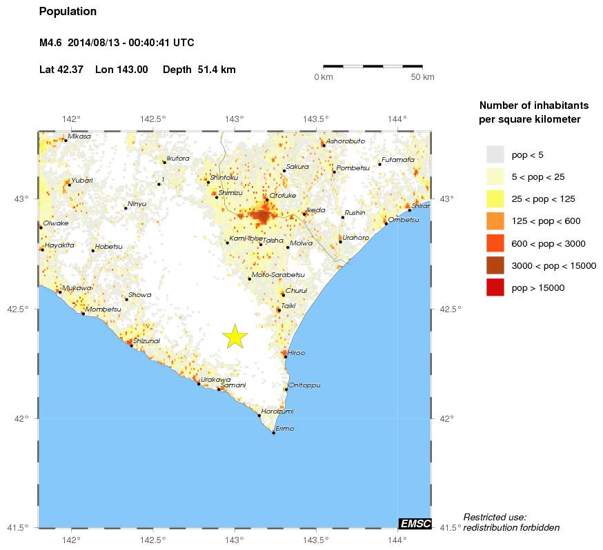The image size is (603, 550).
Task: Select the 'Shintoku' label
Action: [x=224, y=177]
